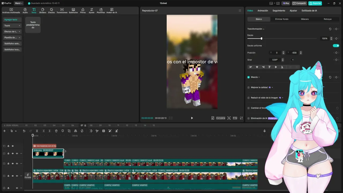This screenshot has width=343, height=193.
Task: Mirror the clip with the flip icon
Action: tap(76, 131)
